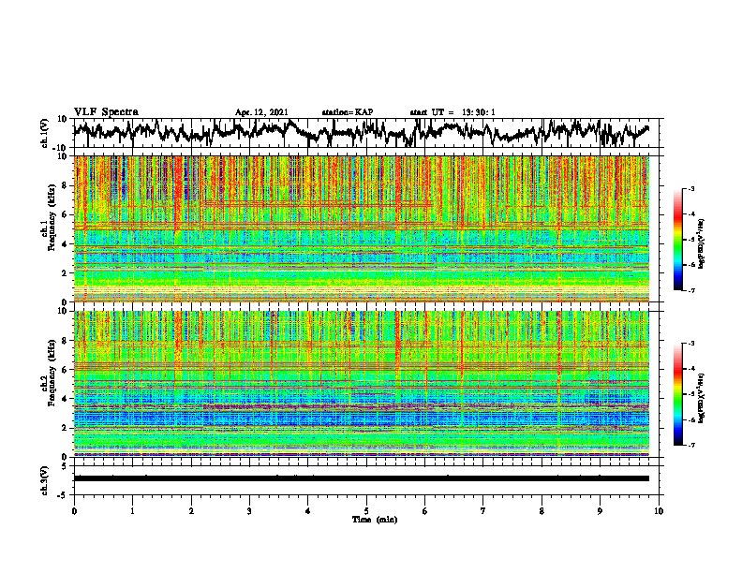
Task: Click the time axis tick label "3"
Action: tap(249, 511)
